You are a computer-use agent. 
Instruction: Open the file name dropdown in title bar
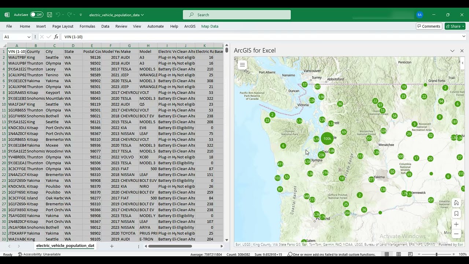tap(142, 15)
